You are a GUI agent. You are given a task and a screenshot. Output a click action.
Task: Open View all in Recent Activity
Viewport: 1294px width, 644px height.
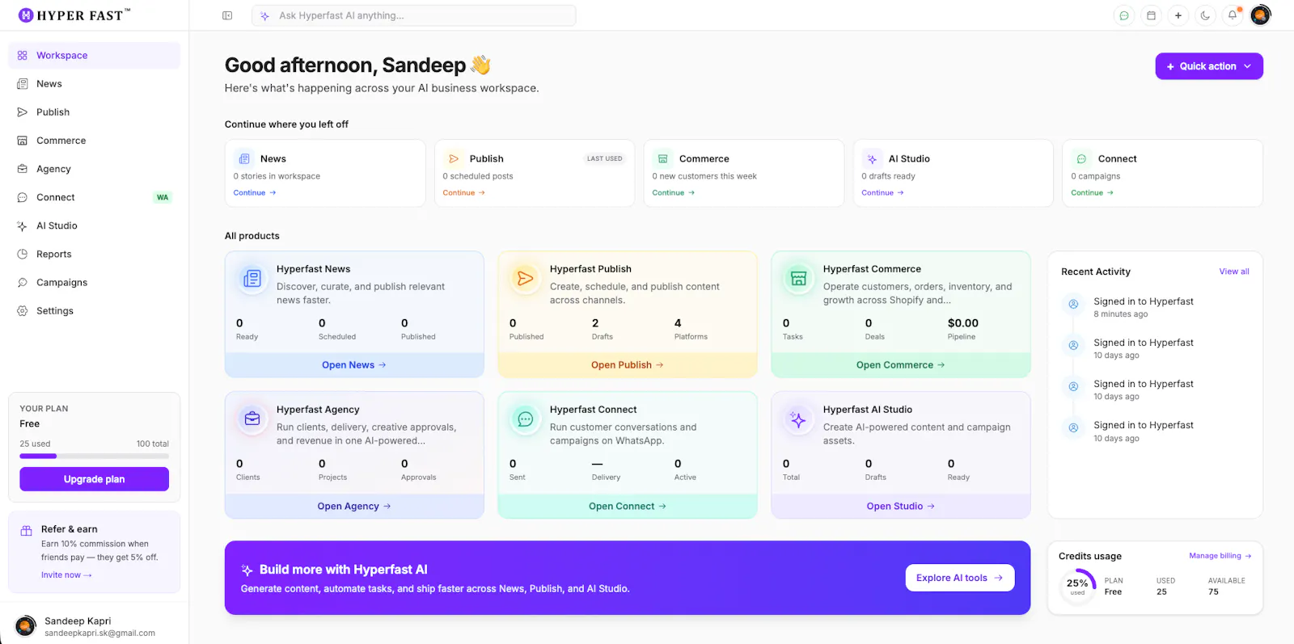point(1234,271)
